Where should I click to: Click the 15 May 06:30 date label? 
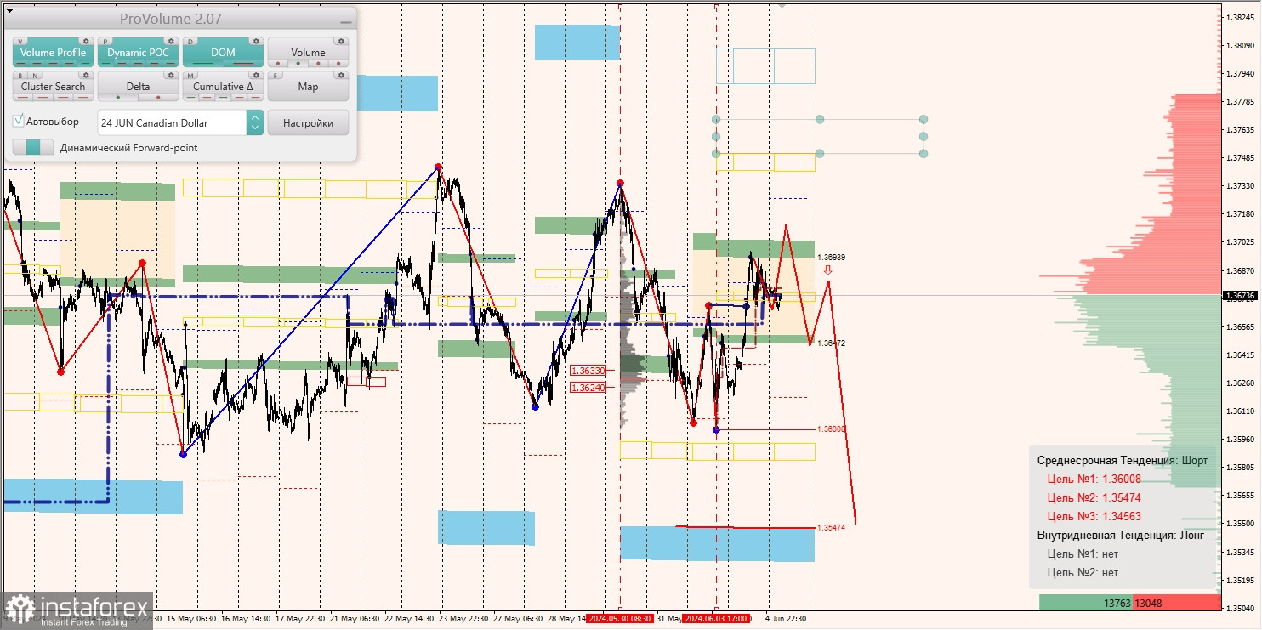point(190,619)
